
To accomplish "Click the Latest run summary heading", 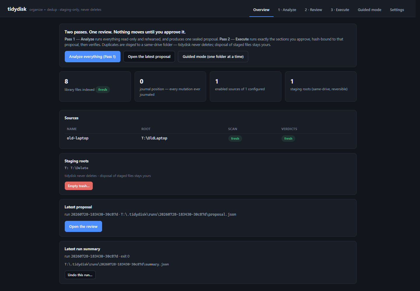I will pyautogui.click(x=82, y=249).
